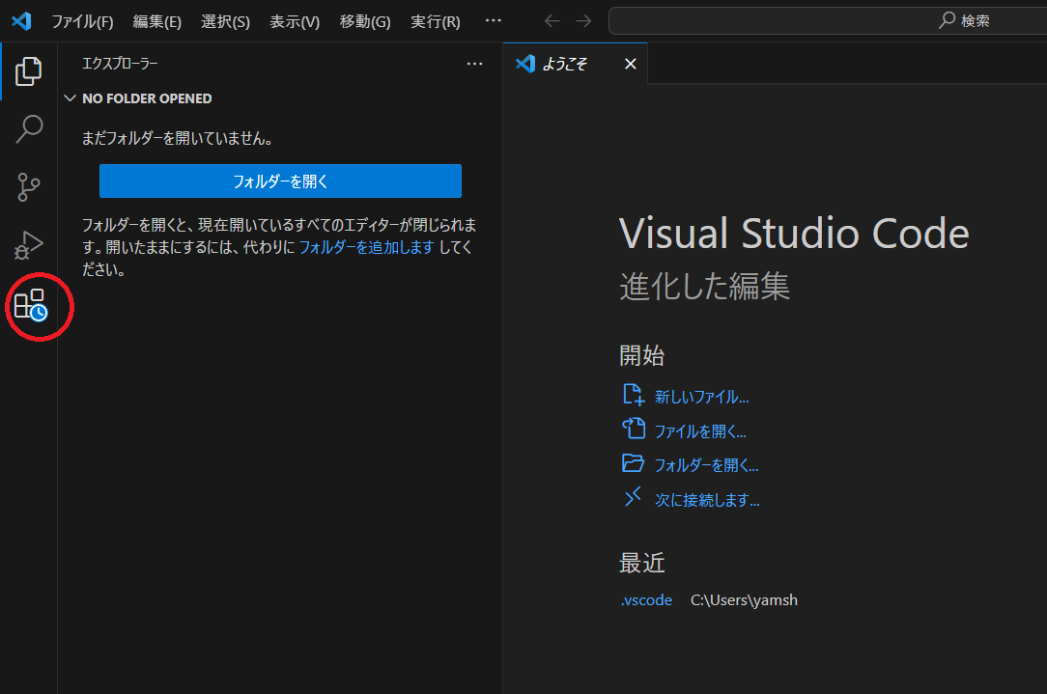This screenshot has width=1047, height=694.
Task: Open the Source Control view
Action: 29,187
